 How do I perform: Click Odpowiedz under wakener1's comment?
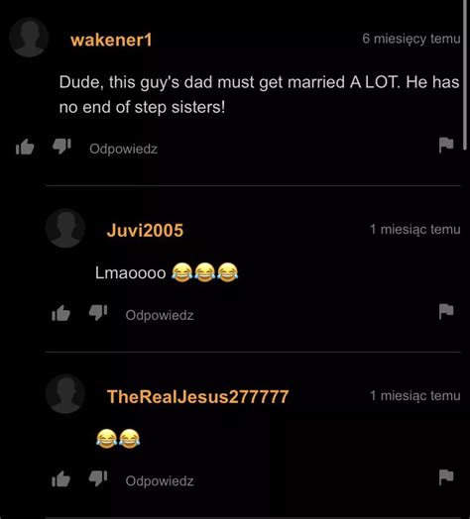[123, 149]
